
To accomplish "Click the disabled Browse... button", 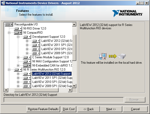I will pyautogui.click(x=135, y=100).
